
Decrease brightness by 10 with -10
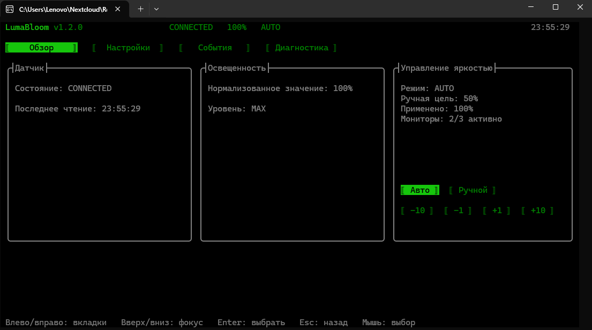point(417,211)
